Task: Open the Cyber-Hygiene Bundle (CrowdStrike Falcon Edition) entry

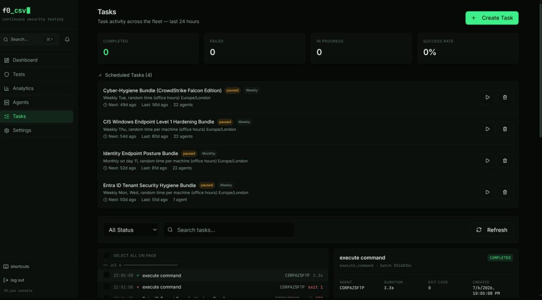Action: tap(162, 90)
